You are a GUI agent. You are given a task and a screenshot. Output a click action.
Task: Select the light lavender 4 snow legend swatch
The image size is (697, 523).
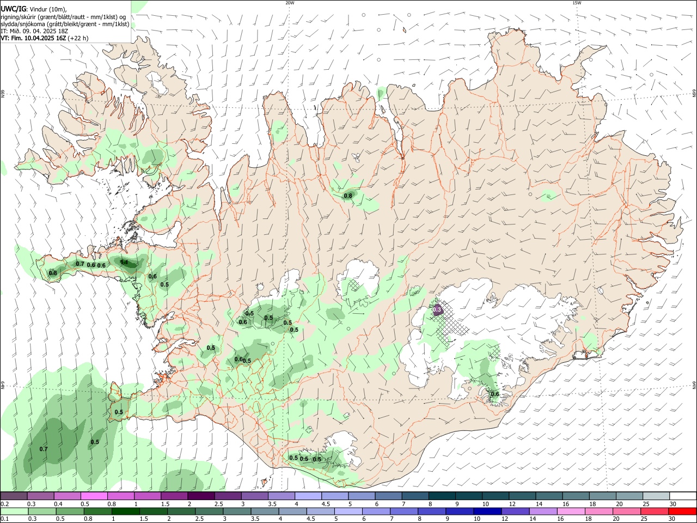tap(308, 496)
